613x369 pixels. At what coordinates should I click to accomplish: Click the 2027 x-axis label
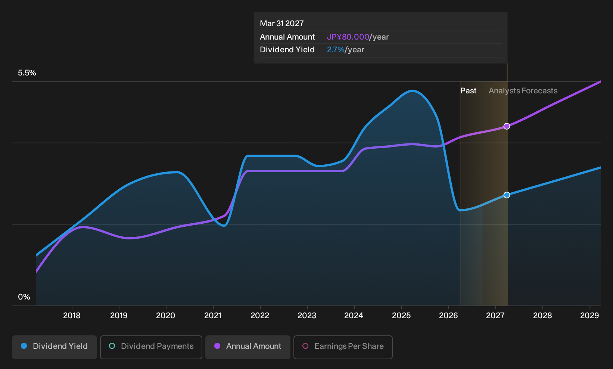(x=495, y=316)
